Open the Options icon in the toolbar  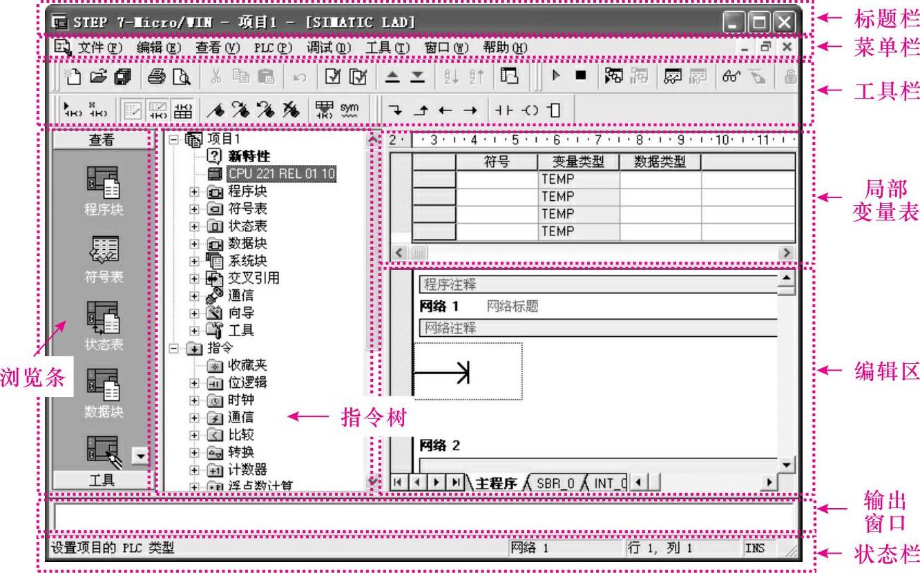tap(508, 77)
